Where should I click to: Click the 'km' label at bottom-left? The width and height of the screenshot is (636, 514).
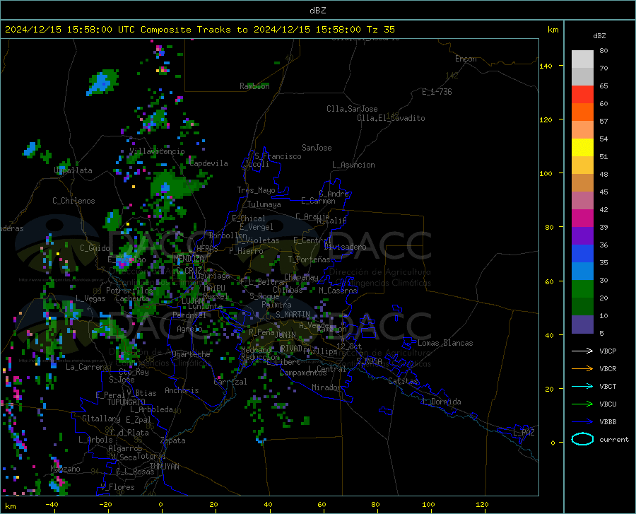[x=10, y=507]
